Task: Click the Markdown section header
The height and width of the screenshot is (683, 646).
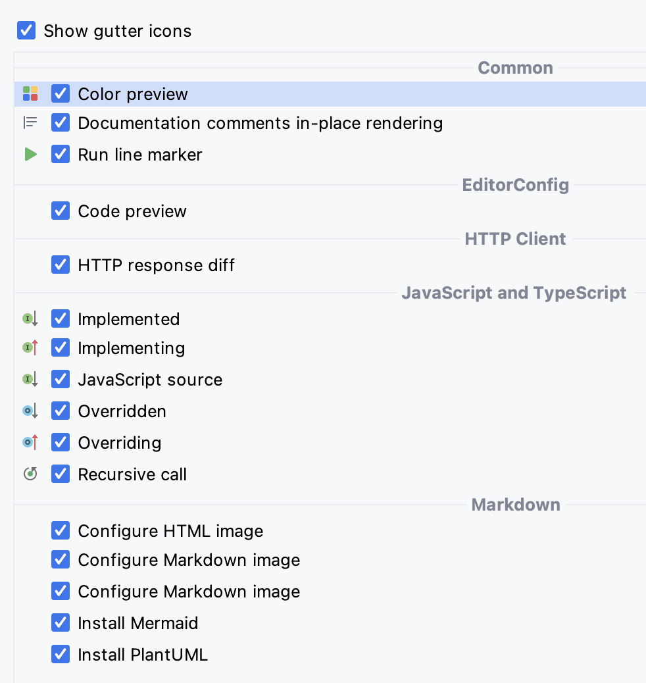Action: click(x=515, y=504)
